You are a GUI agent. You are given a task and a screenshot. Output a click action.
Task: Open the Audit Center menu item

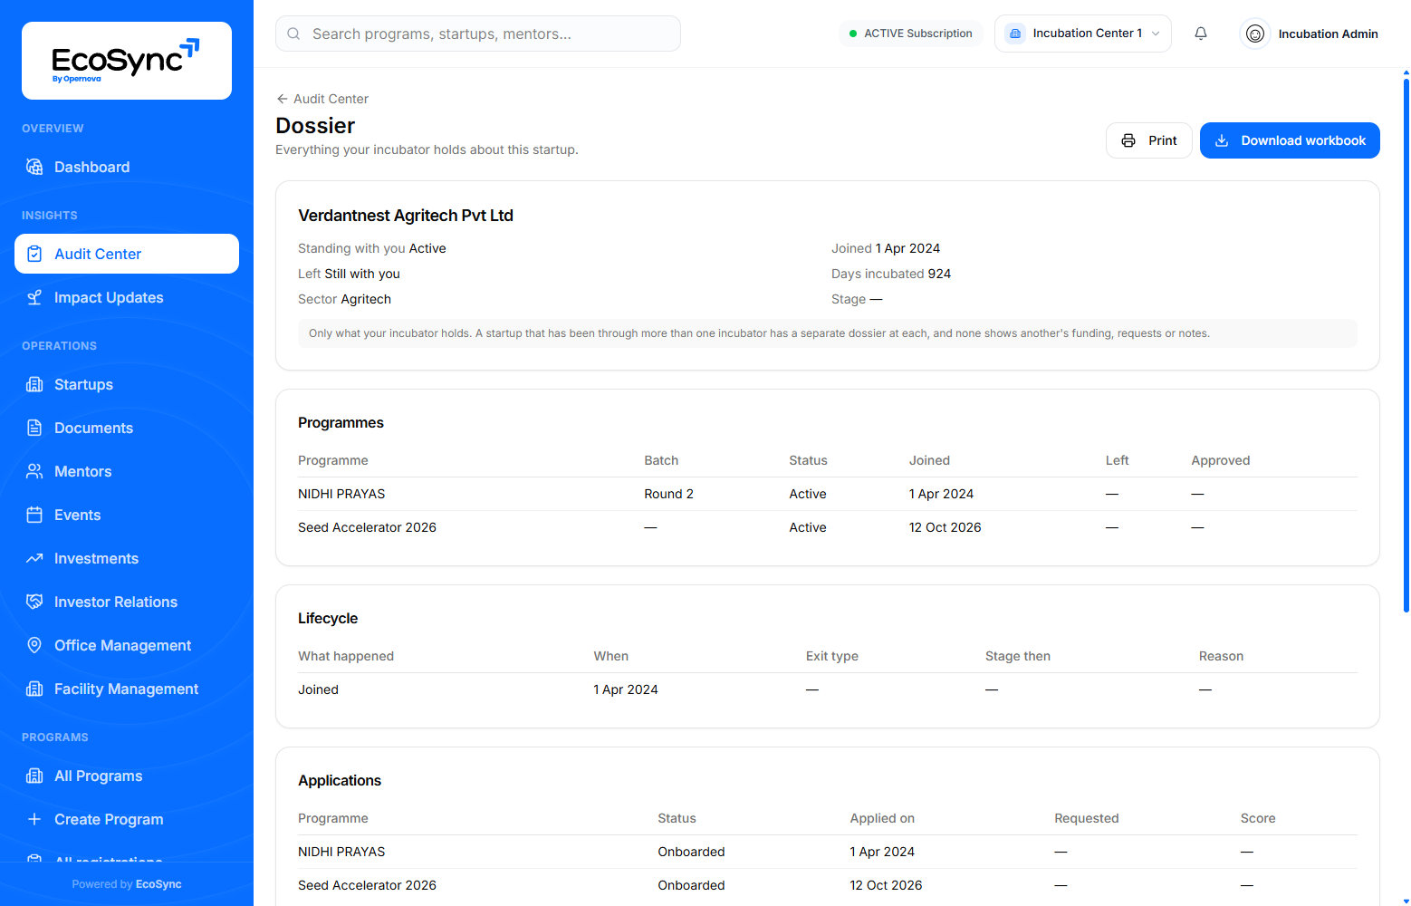tap(127, 254)
